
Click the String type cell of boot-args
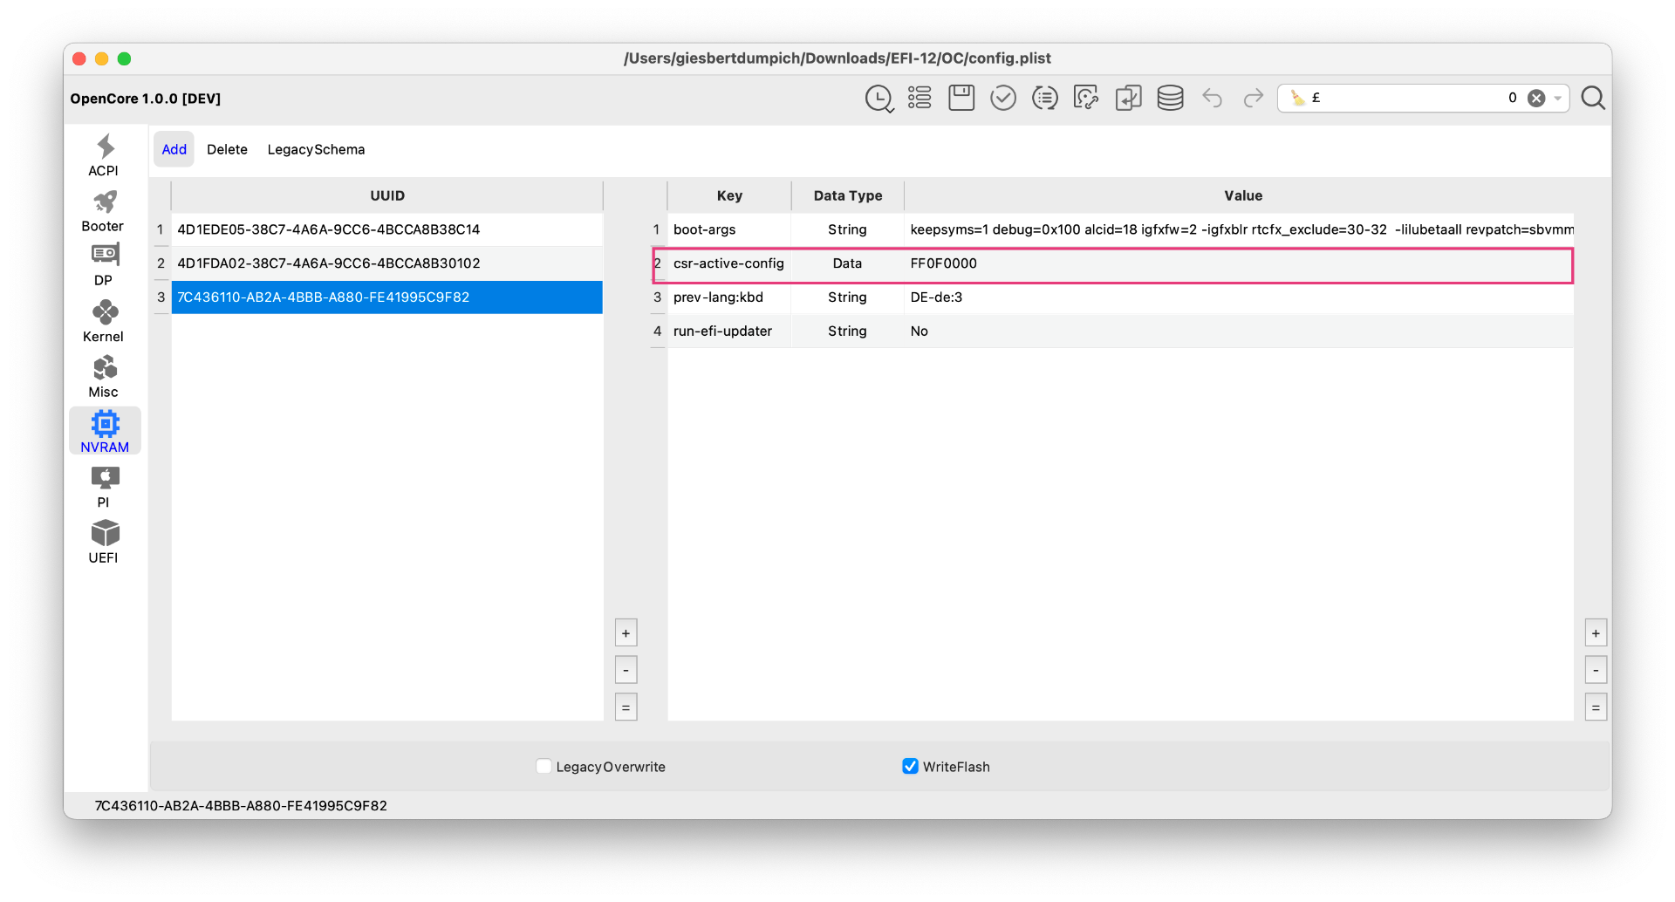[848, 229]
